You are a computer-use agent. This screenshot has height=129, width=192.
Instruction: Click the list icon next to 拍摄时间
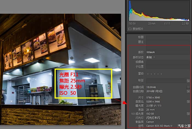pos(188,87)
